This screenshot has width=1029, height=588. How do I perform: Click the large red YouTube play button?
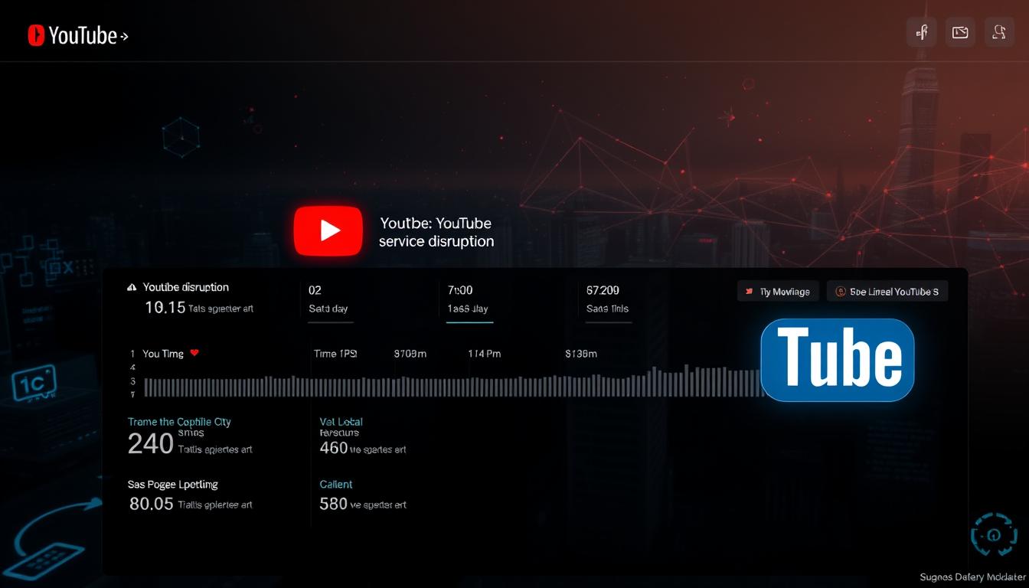pyautogui.click(x=328, y=230)
